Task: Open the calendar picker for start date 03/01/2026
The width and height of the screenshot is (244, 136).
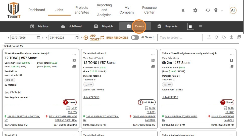Action: 38,38
